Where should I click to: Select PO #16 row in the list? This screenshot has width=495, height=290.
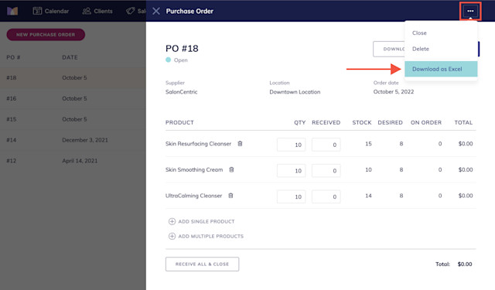73,98
